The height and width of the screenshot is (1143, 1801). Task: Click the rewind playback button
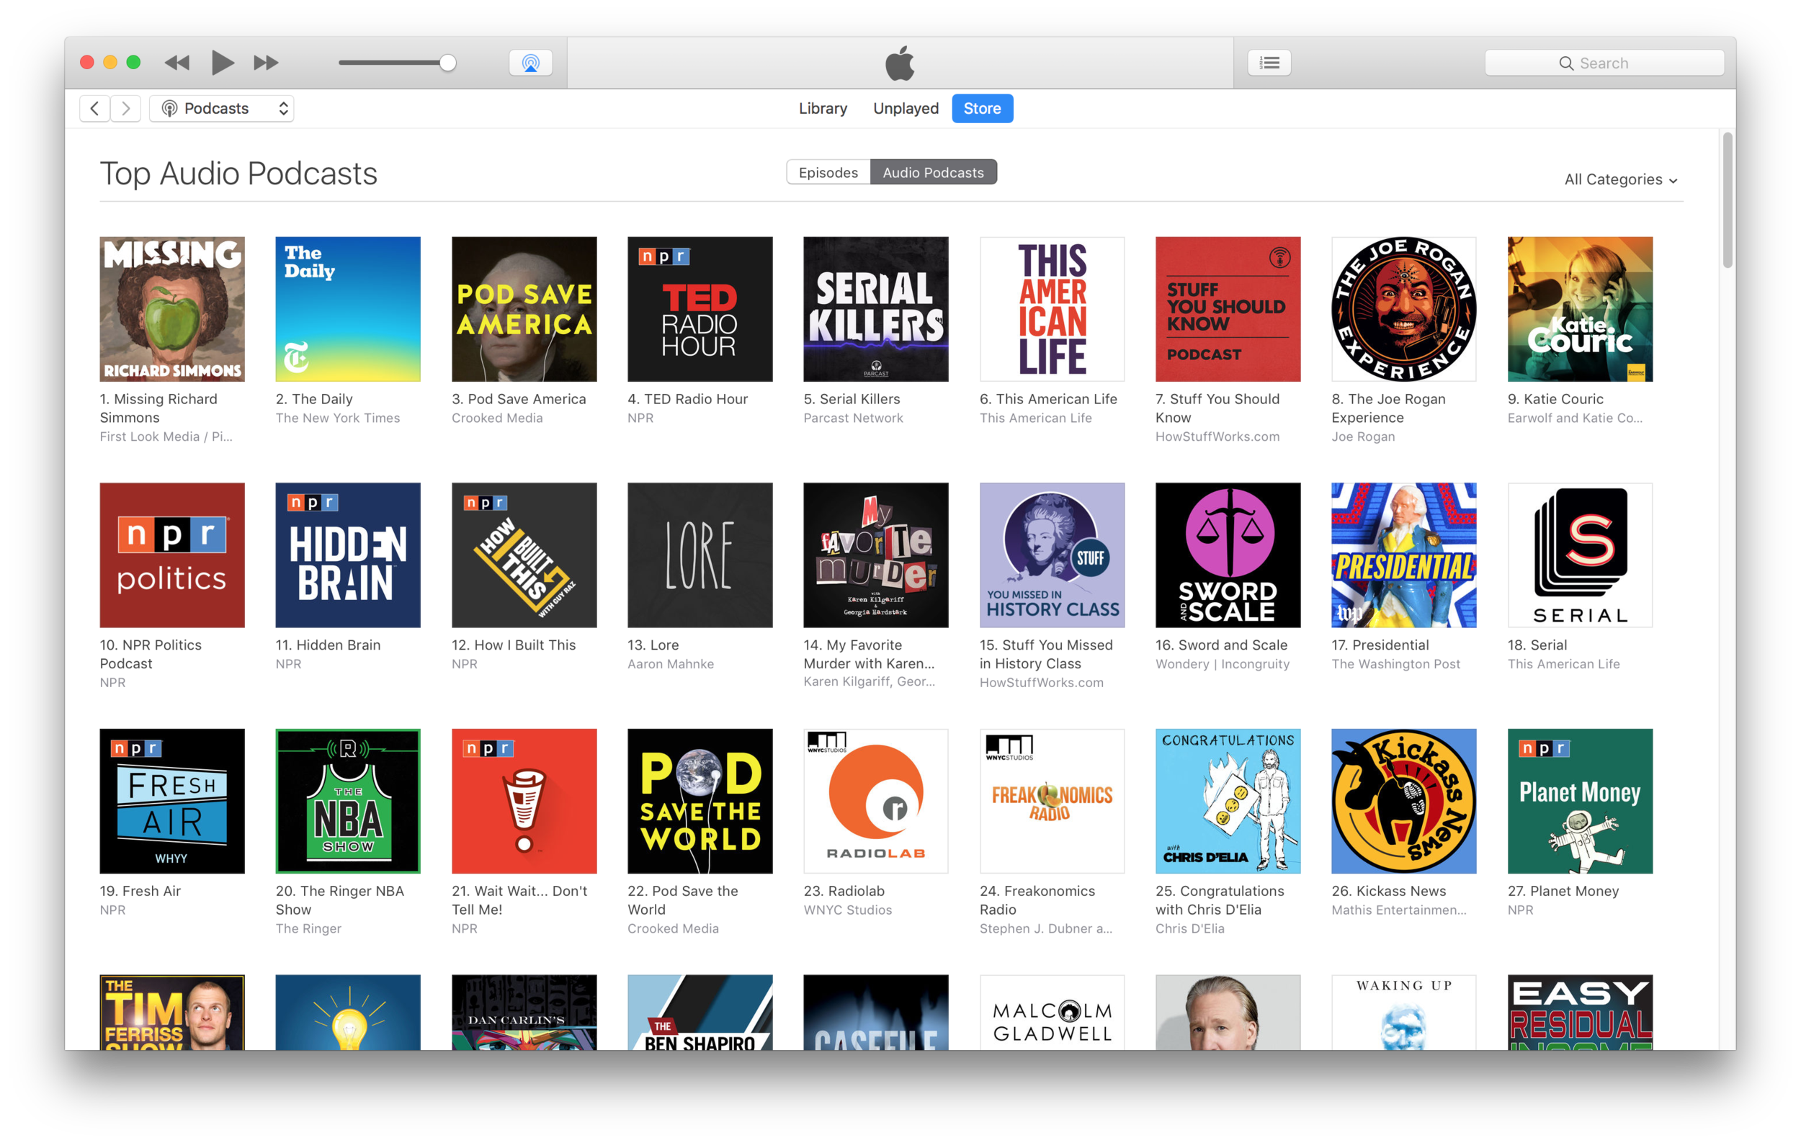click(177, 63)
